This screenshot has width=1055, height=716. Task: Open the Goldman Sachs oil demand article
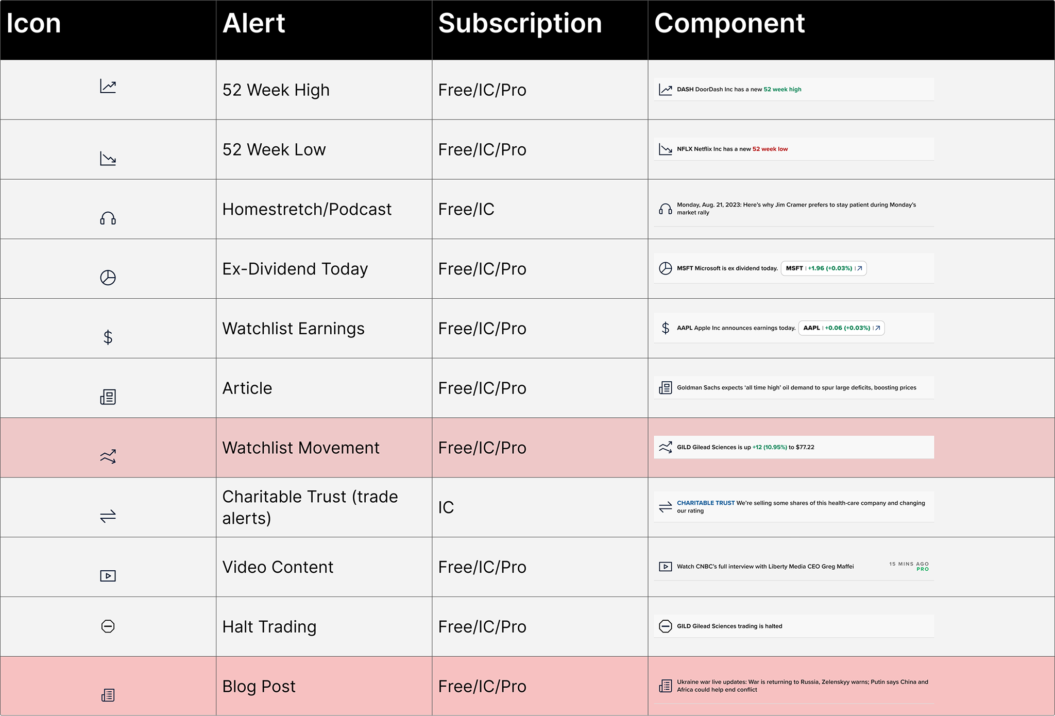[x=793, y=387]
